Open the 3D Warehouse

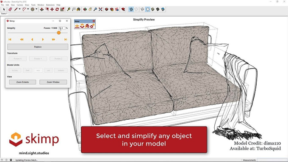click(x=107, y=9)
